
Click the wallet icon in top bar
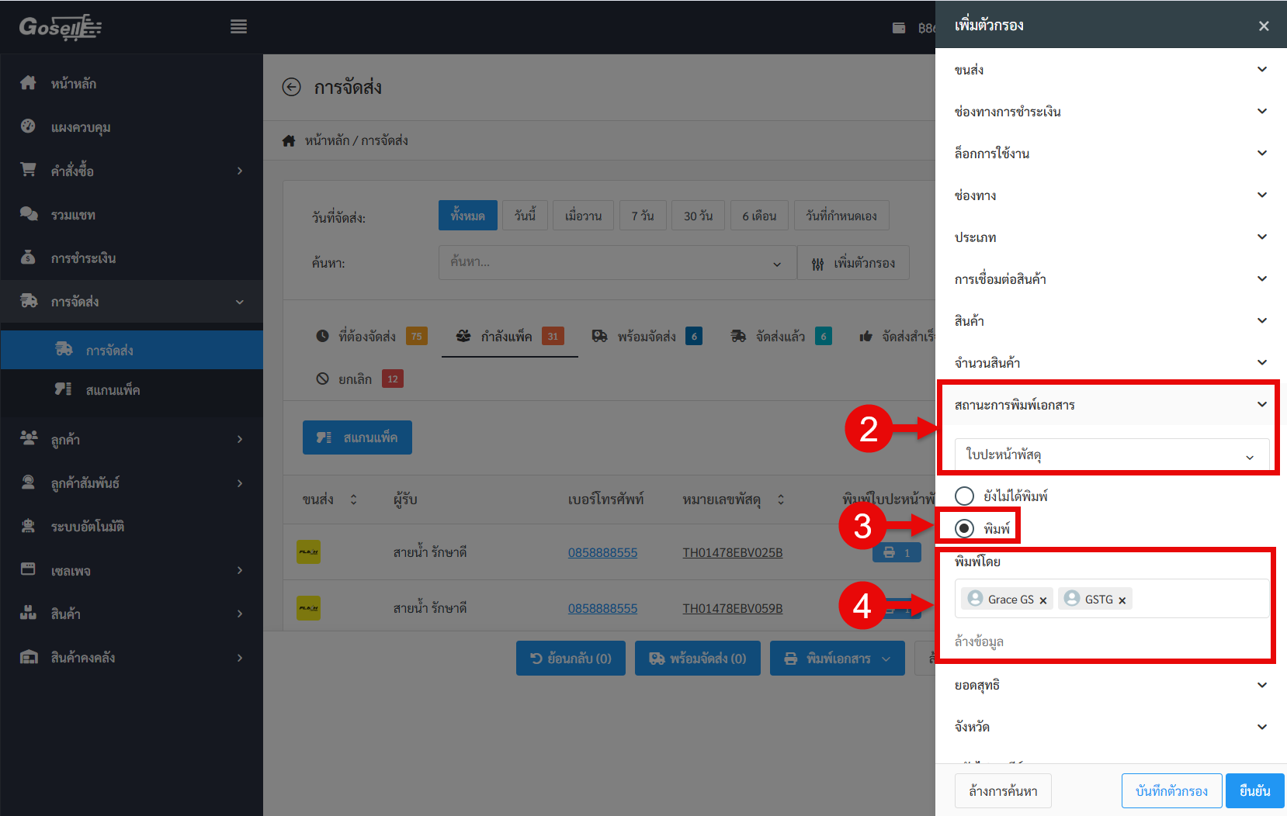pos(899,28)
